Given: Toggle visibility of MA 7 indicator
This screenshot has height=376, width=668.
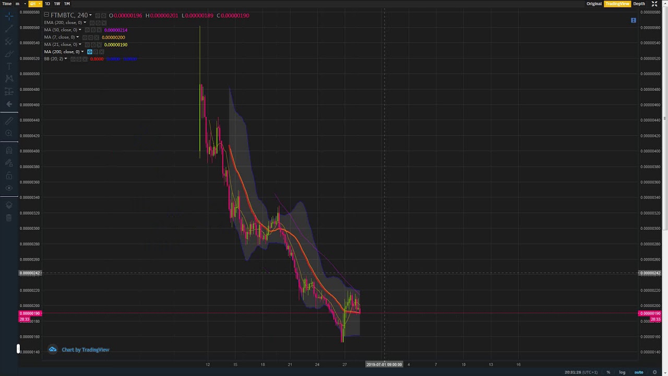Looking at the screenshot, I should 85,38.
